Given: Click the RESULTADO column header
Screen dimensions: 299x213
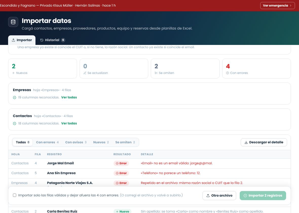Looking at the screenshot, I should pyautogui.click(x=122, y=154).
